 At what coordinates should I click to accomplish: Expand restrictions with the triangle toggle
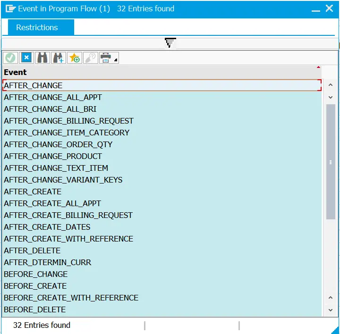click(170, 42)
